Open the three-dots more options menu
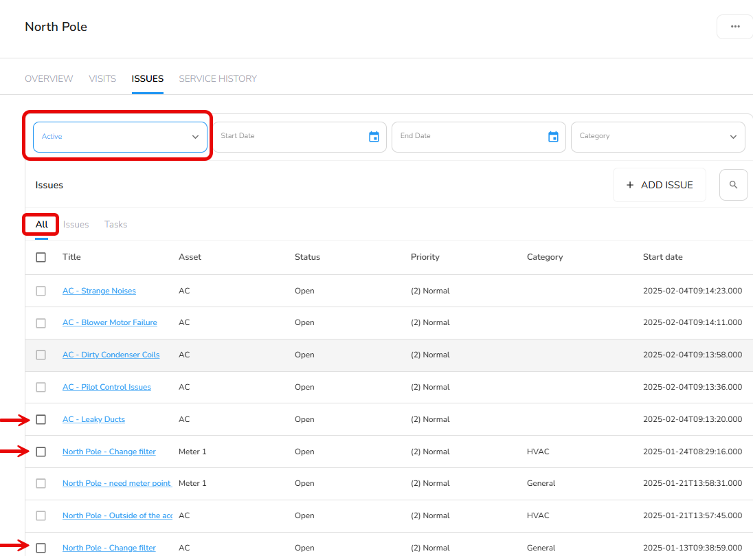Viewport: 753px width, 556px height. (734, 26)
